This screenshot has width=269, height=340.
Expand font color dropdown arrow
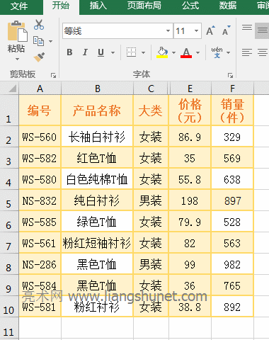pyautogui.click(x=198, y=52)
